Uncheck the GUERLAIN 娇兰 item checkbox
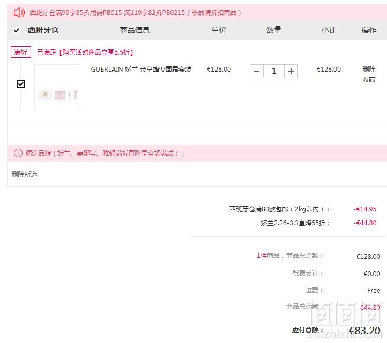Viewport: 387px width, 343px height. pyautogui.click(x=21, y=84)
